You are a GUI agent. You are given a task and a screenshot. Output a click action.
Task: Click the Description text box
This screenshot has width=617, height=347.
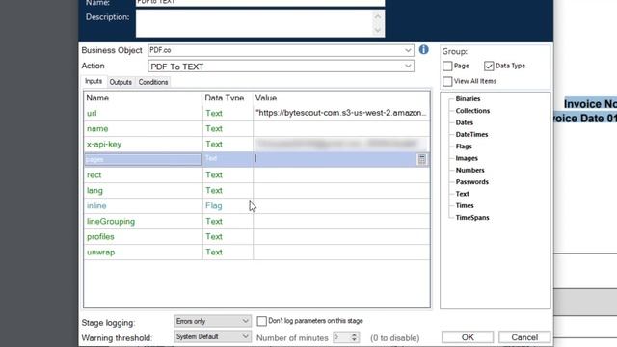click(x=255, y=23)
